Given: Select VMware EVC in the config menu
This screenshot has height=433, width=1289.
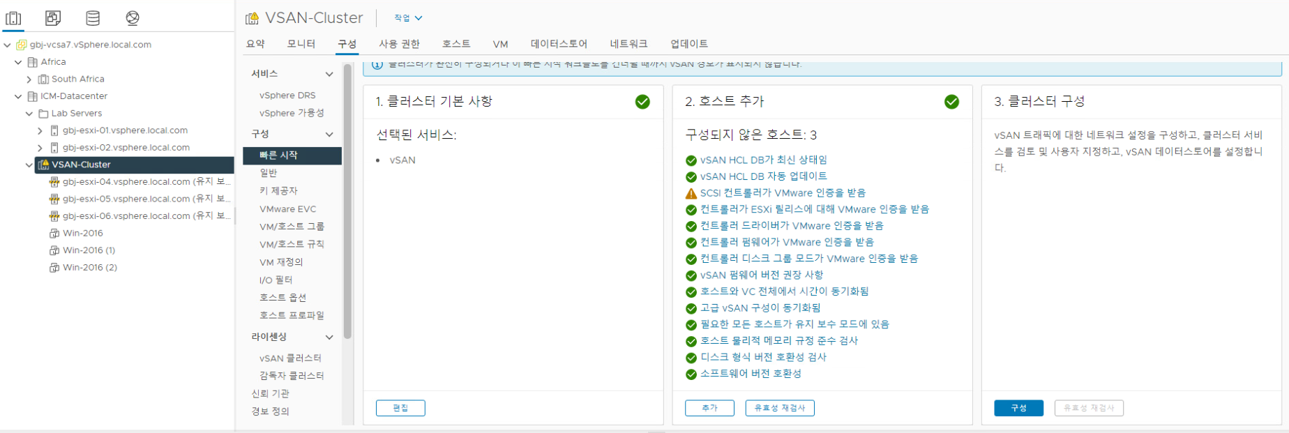Looking at the screenshot, I should 287,209.
